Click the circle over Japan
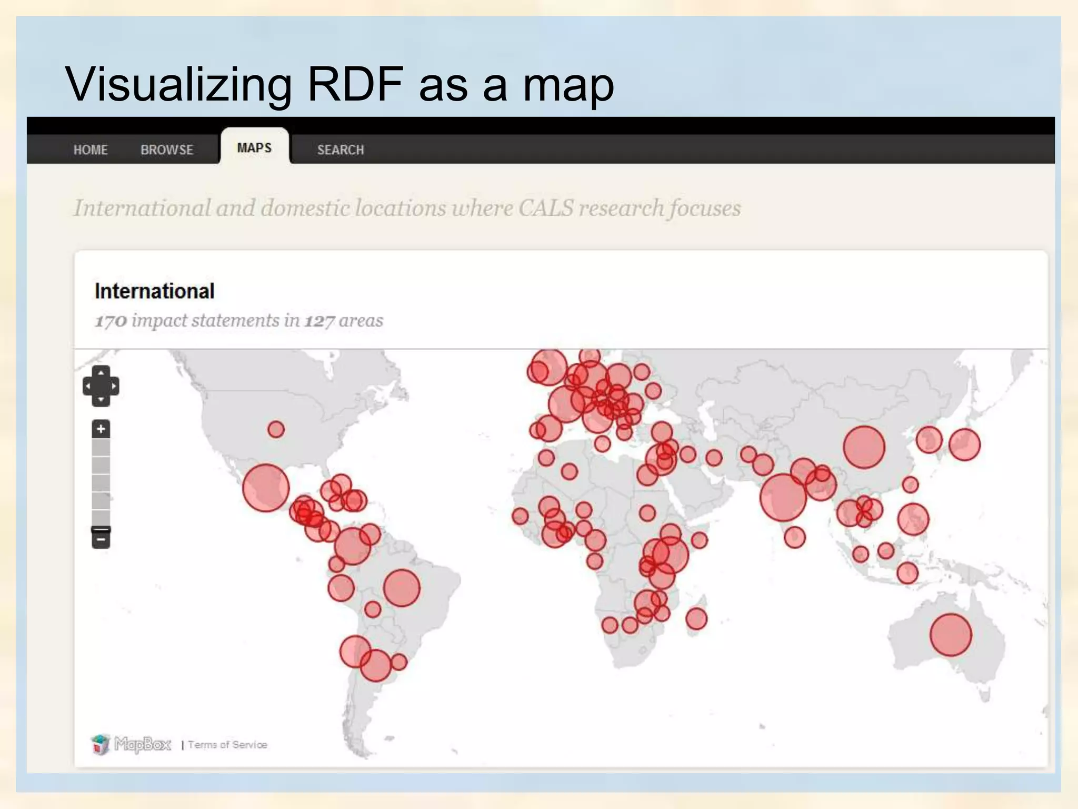Viewport: 1078px width, 809px height. coord(964,445)
